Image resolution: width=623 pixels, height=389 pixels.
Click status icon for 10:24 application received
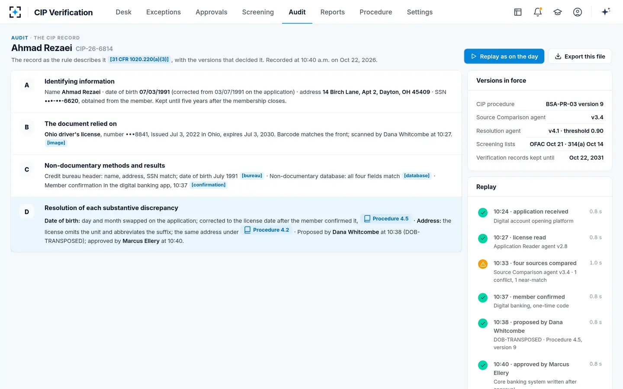tap(483, 213)
